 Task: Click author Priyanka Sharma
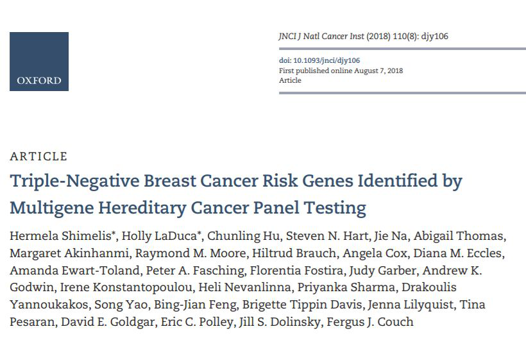pos(346,287)
